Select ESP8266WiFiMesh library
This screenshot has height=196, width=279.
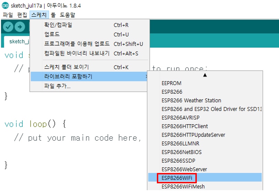point(205,186)
